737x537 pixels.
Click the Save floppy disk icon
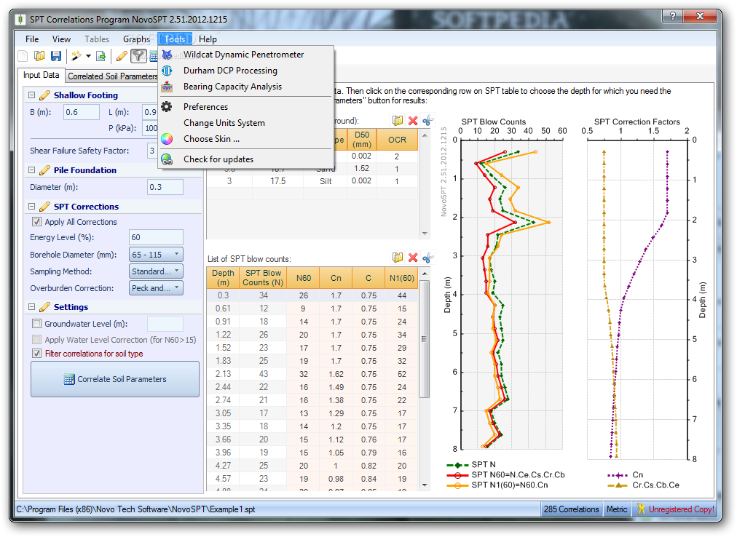56,56
